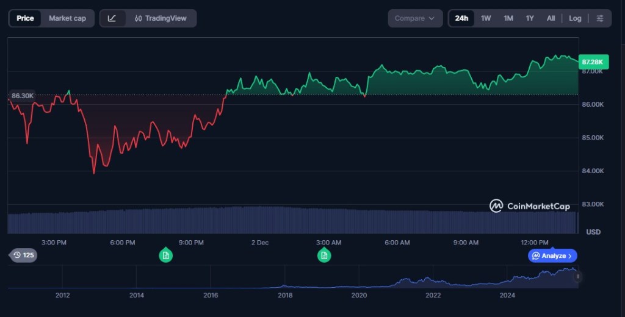The width and height of the screenshot is (625, 317).
Task: Click the green news marker near 9:00 PM
Action: click(x=165, y=255)
